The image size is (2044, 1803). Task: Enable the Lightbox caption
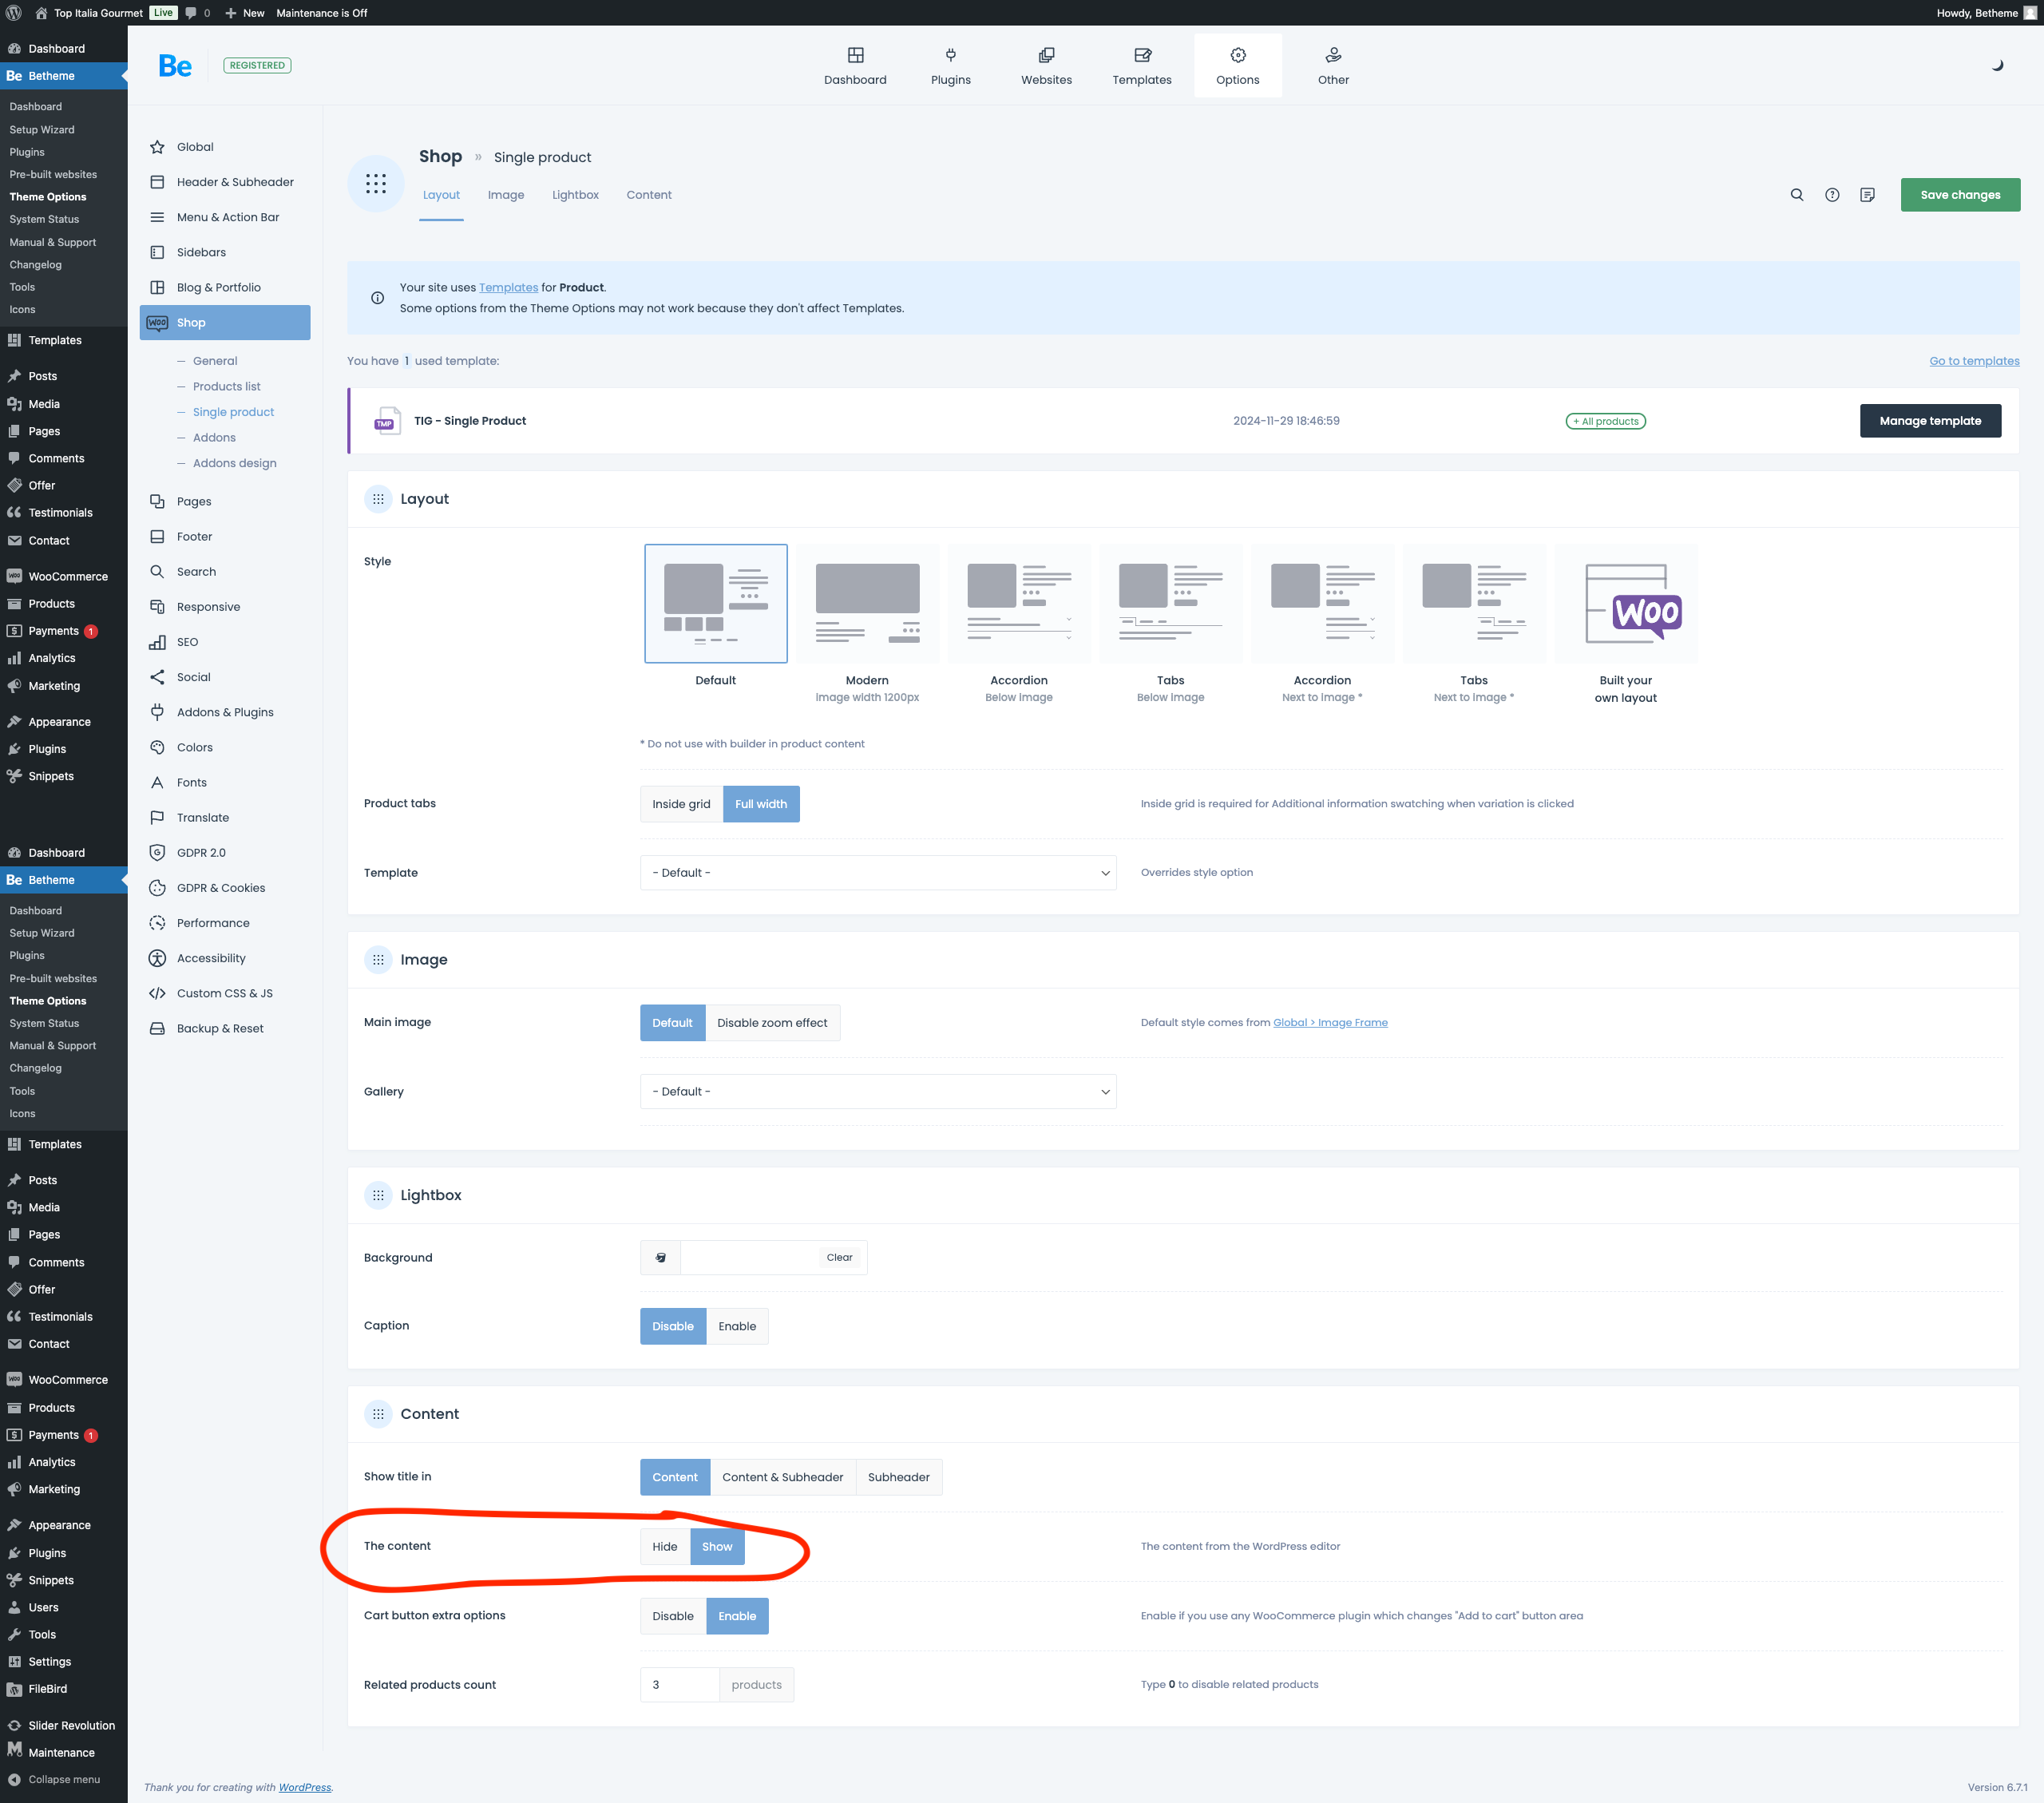click(737, 1326)
